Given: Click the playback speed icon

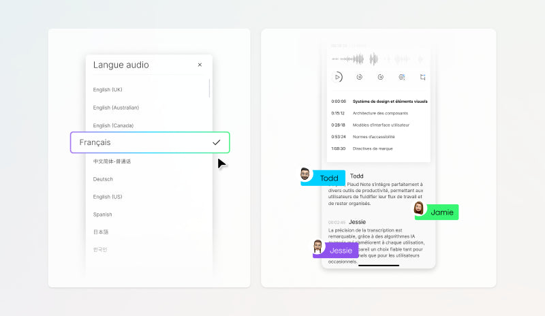Looking at the screenshot, I should click(x=401, y=77).
